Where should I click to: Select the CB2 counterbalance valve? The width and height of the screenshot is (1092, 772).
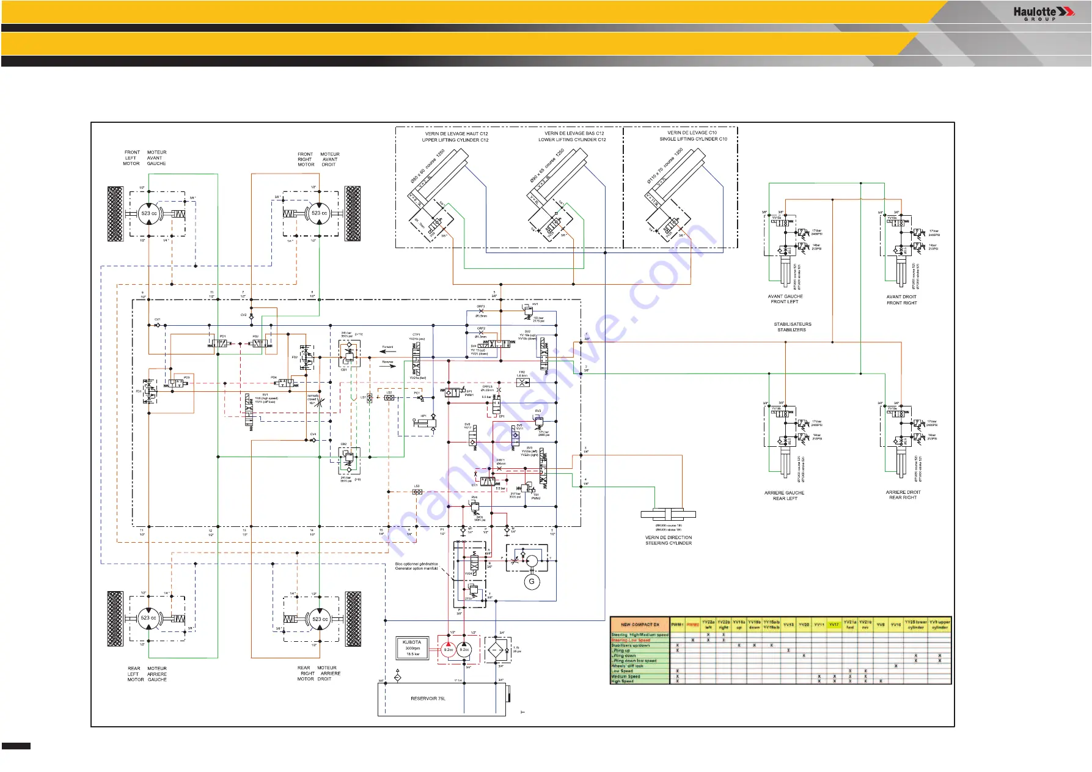[x=350, y=460]
